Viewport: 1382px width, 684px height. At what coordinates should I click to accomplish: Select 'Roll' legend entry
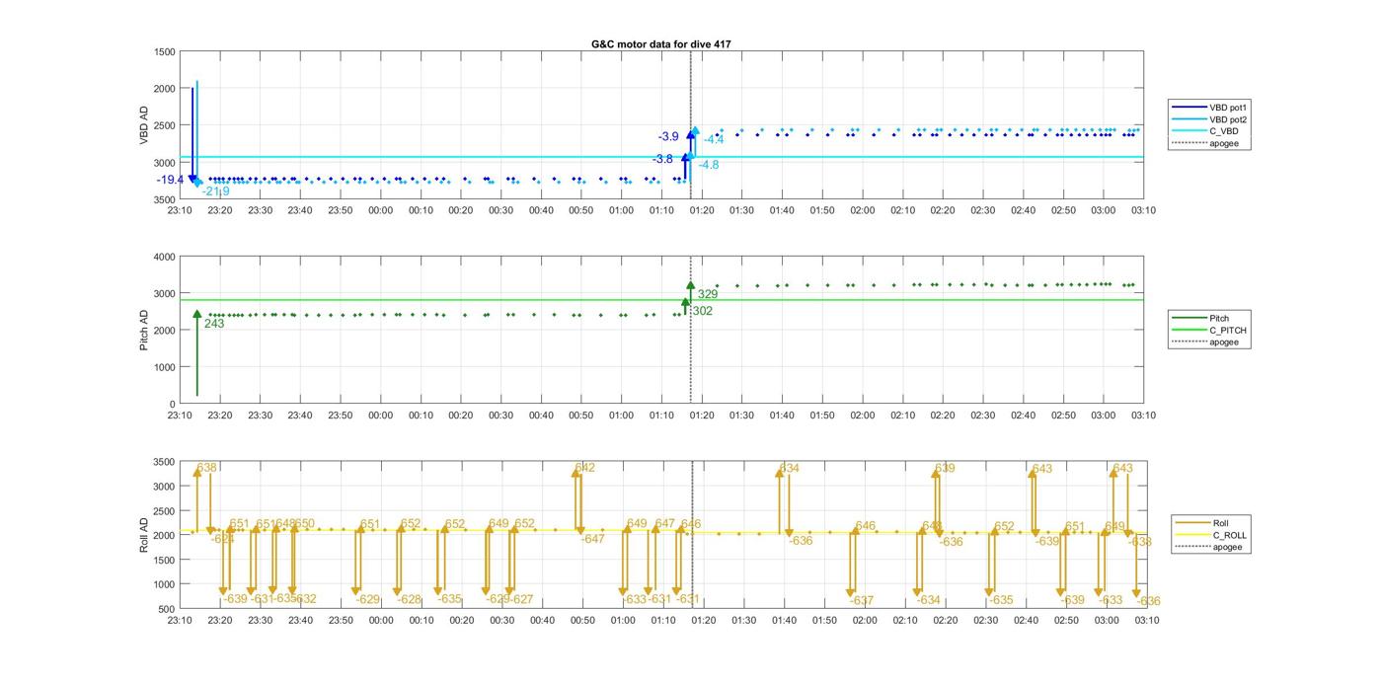click(x=1222, y=523)
